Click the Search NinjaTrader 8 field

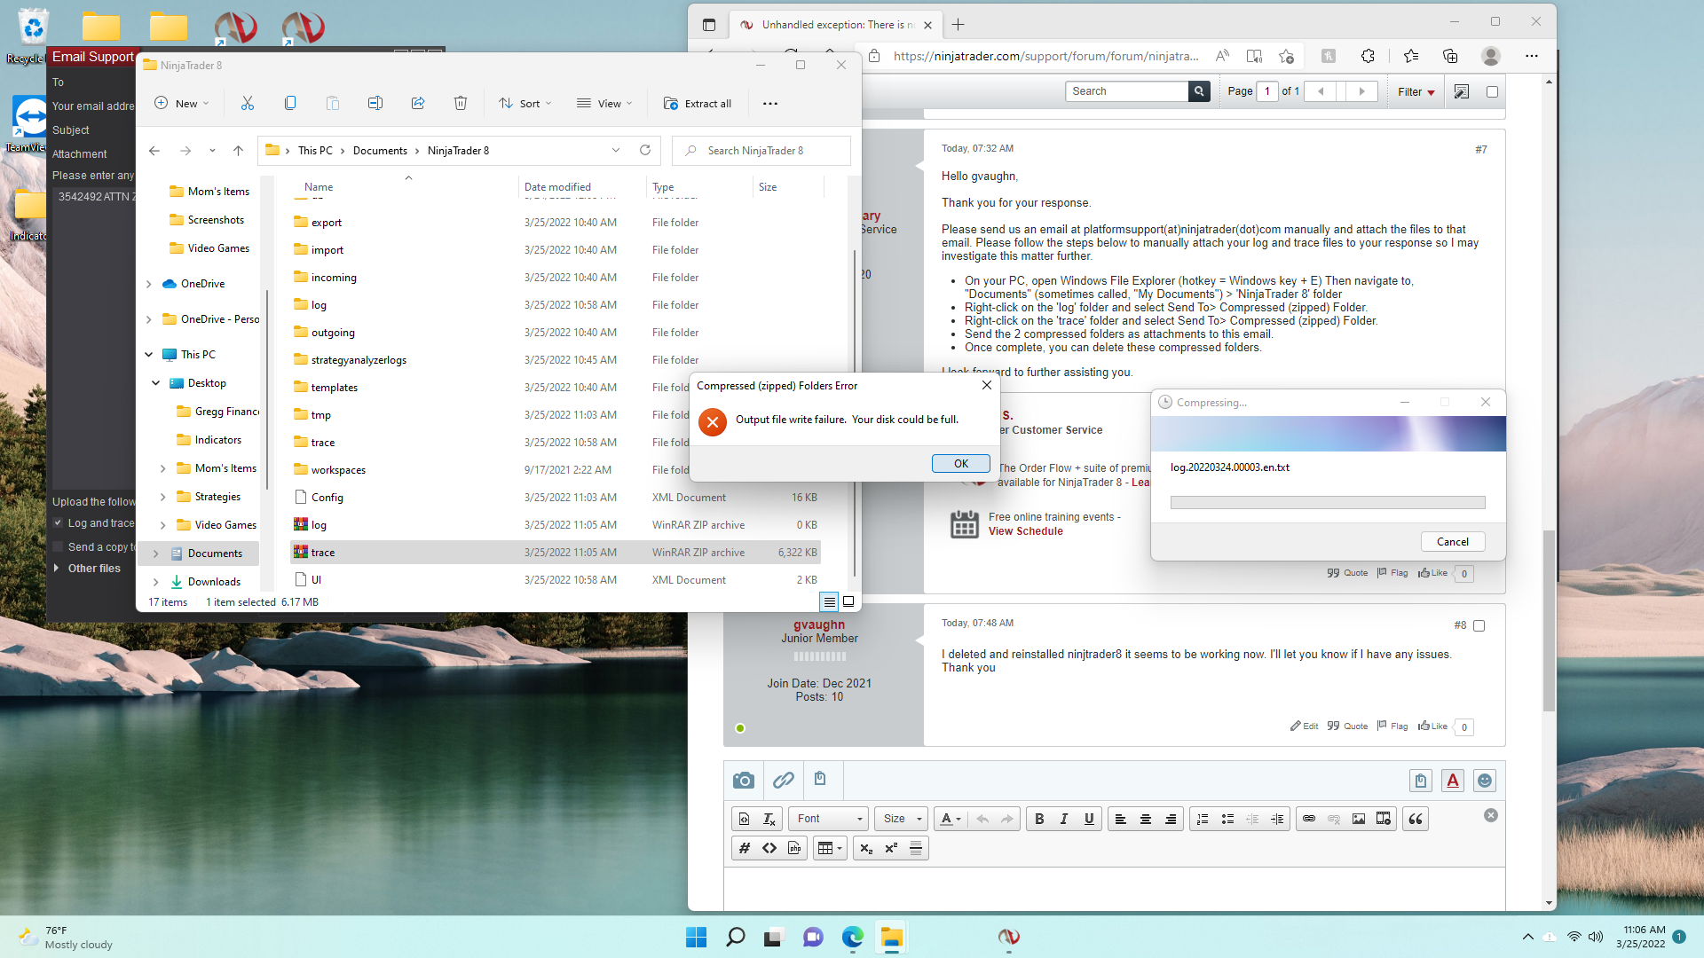[768, 151]
